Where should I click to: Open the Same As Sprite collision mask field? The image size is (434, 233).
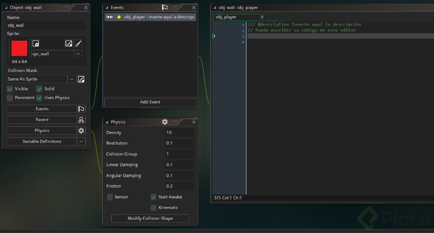click(37, 79)
